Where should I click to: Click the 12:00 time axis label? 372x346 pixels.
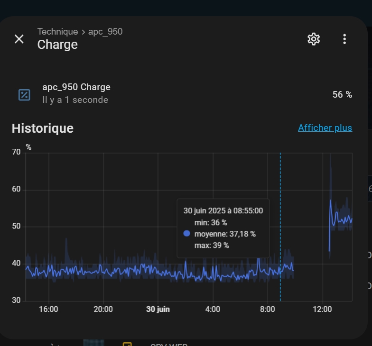click(x=322, y=309)
